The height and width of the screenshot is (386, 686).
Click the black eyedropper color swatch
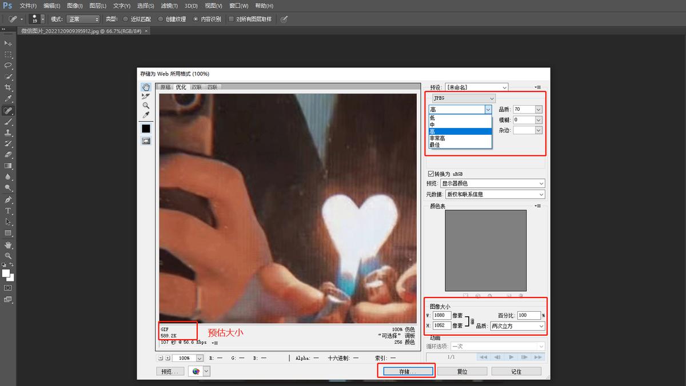pyautogui.click(x=146, y=128)
